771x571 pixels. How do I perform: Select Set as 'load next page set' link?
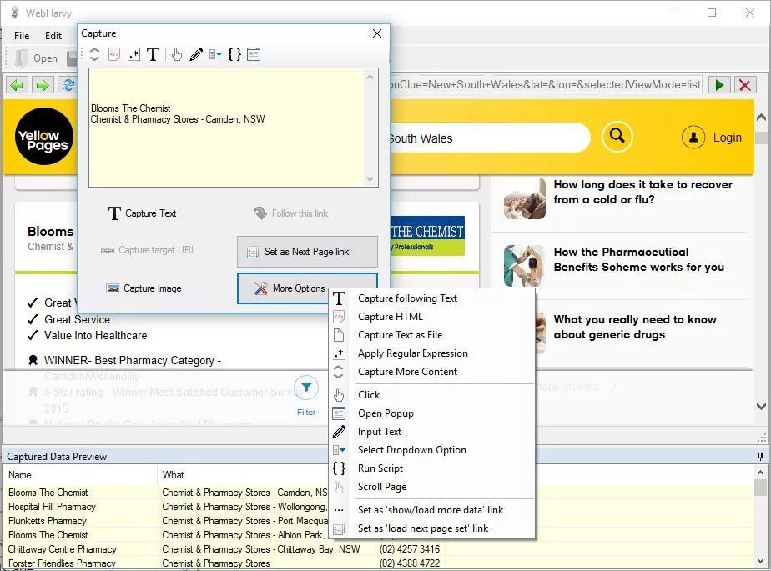[x=431, y=528]
